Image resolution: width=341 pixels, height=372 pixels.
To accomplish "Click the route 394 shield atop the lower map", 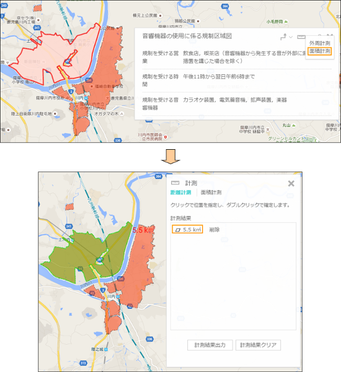I will coord(159,176).
